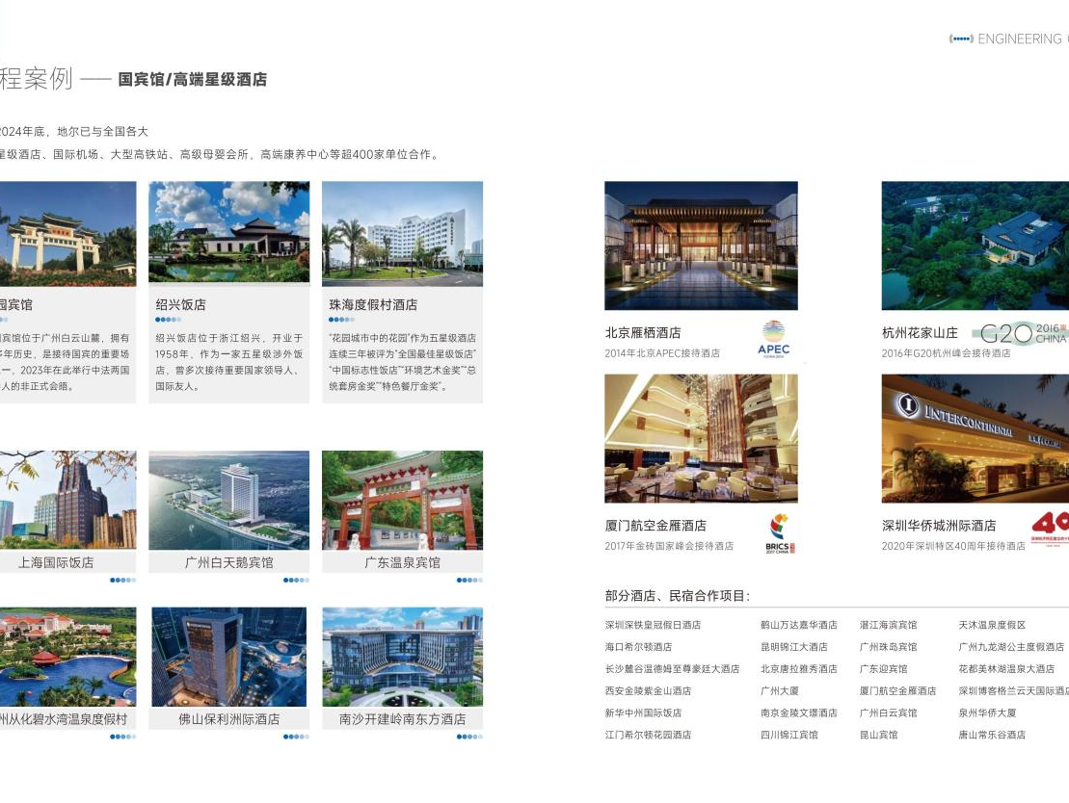Select the 厦门航空金雁酒店 lobby photo
This screenshot has height=803, width=1069.
[701, 438]
